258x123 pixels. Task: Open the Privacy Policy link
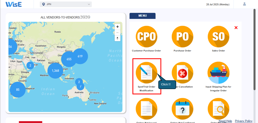coord(244,121)
